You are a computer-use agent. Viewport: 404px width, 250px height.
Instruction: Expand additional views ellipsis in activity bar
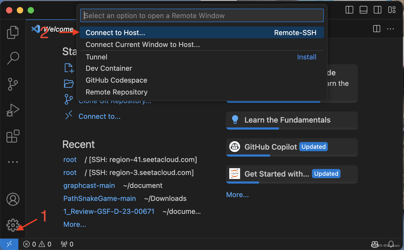point(13,162)
